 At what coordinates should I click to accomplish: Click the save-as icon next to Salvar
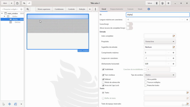pos(162,3)
